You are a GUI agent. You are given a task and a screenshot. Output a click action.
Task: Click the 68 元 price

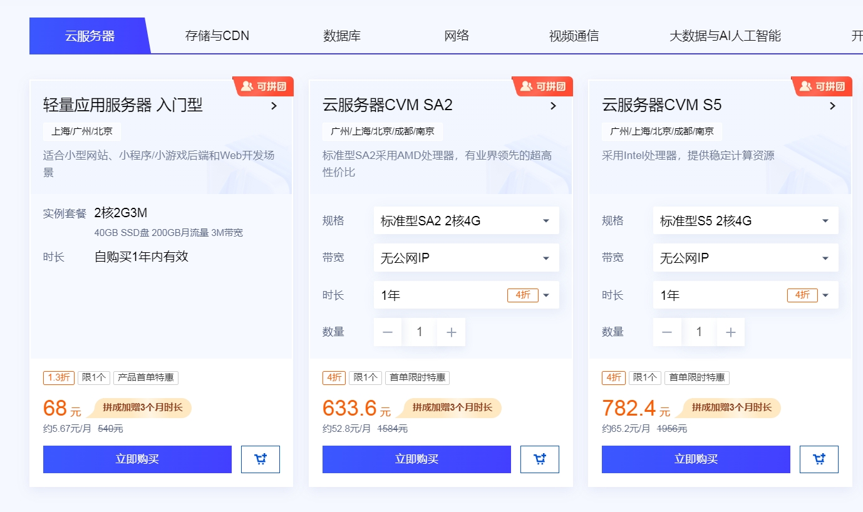click(x=62, y=409)
